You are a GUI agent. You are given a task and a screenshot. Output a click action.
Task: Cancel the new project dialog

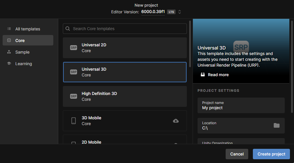(237, 154)
